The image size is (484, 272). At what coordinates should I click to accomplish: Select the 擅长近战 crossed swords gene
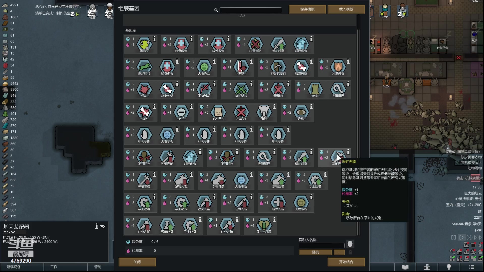click(241, 89)
